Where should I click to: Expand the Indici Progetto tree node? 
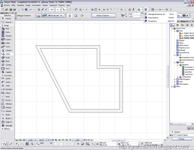pos(175,79)
